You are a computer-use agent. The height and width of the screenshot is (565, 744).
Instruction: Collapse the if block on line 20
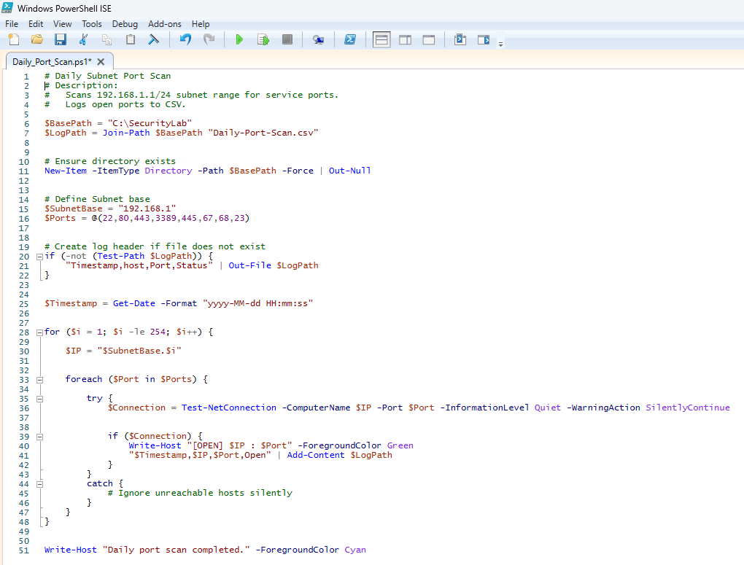click(39, 256)
